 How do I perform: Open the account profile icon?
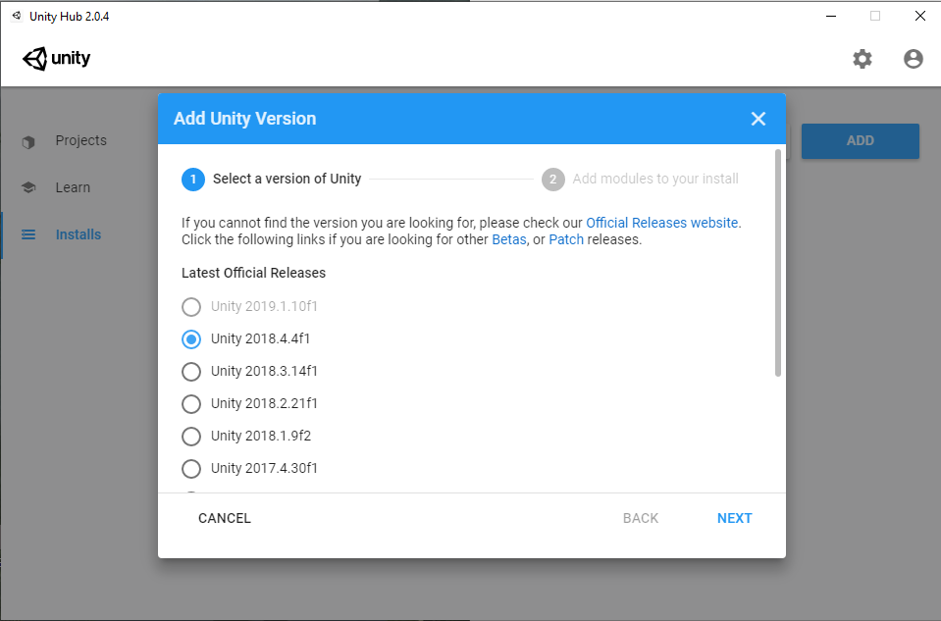pos(914,59)
